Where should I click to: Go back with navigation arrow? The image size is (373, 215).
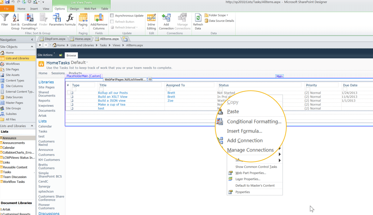pyautogui.click(x=40, y=45)
